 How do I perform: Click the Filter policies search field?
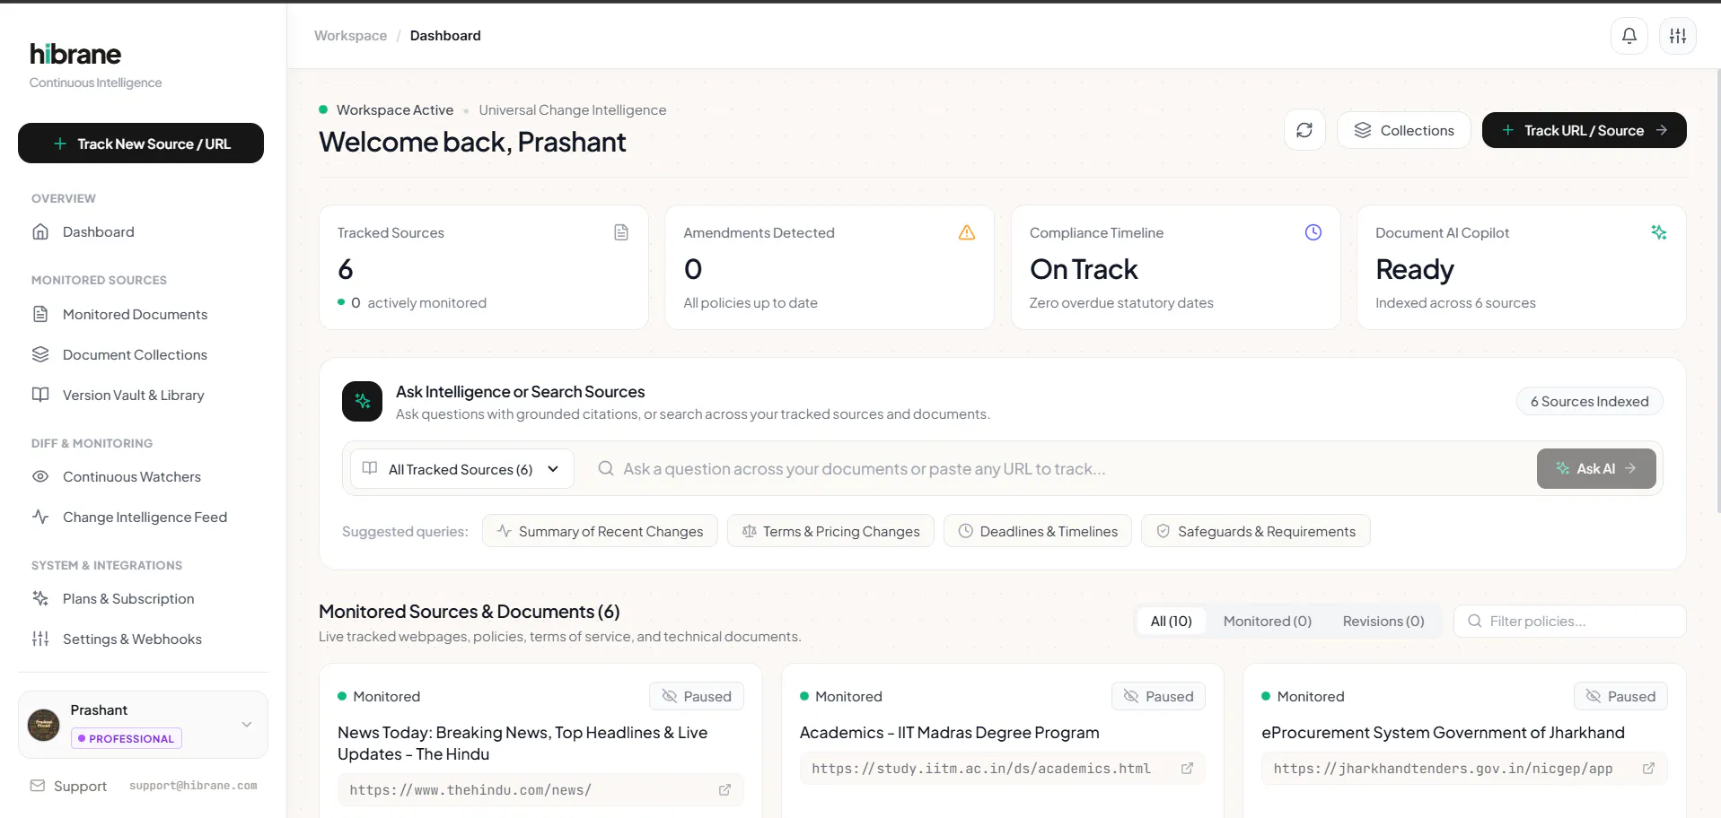pyautogui.click(x=1570, y=621)
